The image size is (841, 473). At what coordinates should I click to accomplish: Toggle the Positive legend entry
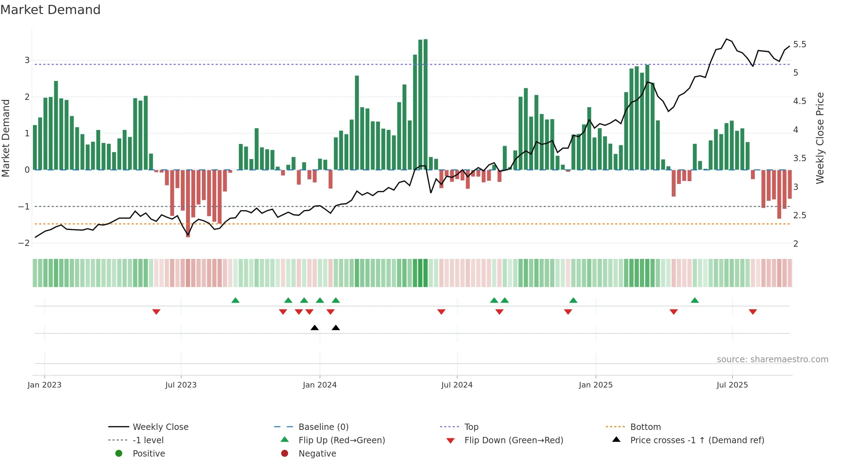140,453
